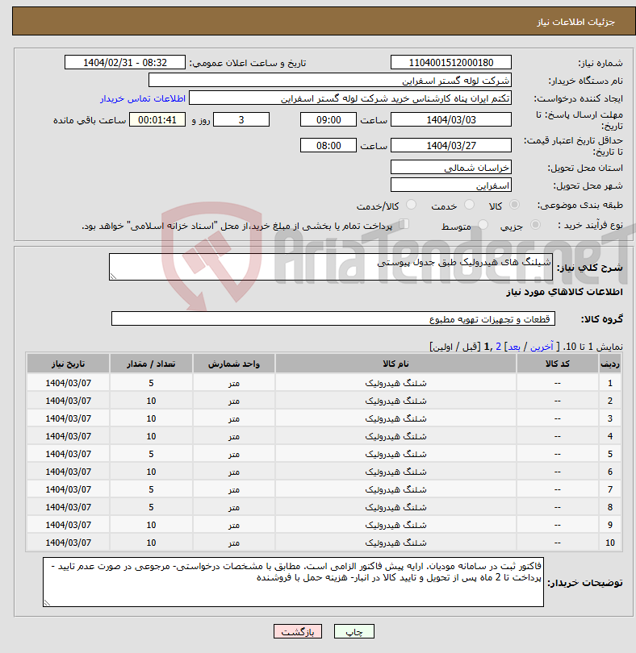This screenshot has width=636, height=653.
Task: Click the goods group field قطعات و تجهیزات تهویه مطبوع
Action: click(x=333, y=318)
